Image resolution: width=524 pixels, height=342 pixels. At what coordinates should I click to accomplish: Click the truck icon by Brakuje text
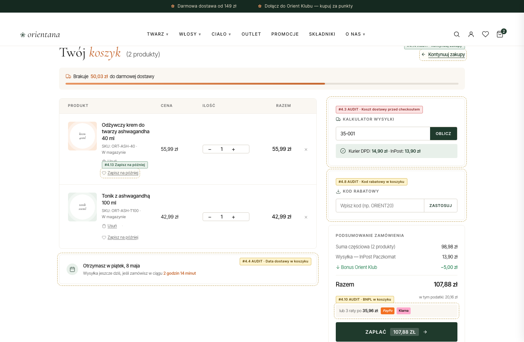pos(68,76)
